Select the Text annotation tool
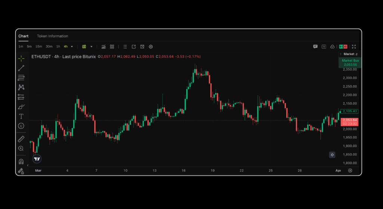The width and height of the screenshot is (383, 209). (21, 116)
